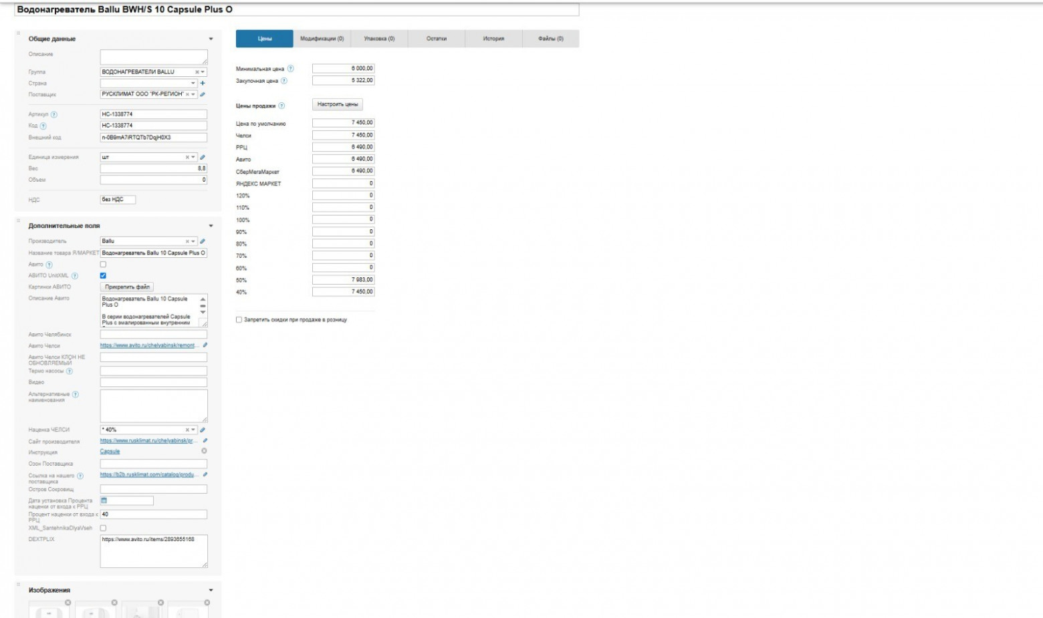Open help icon next to Минимальная цена

pyautogui.click(x=290, y=69)
